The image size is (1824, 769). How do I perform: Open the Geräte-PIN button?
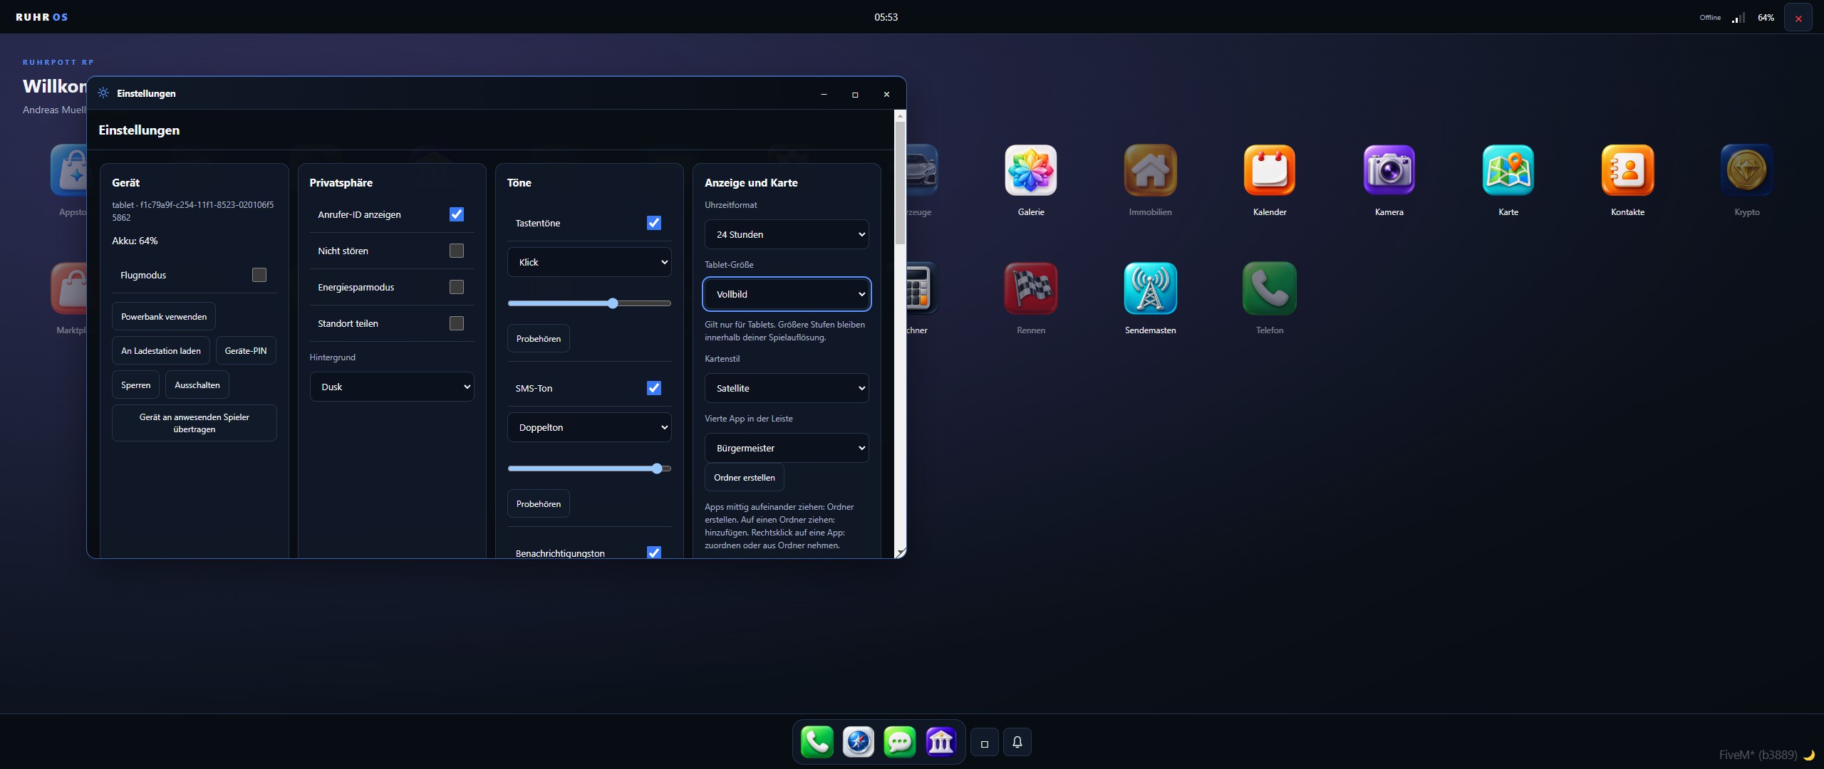coord(246,351)
